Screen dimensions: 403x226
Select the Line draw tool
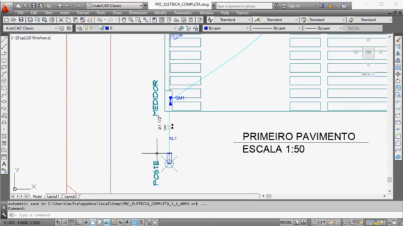(x=4, y=40)
